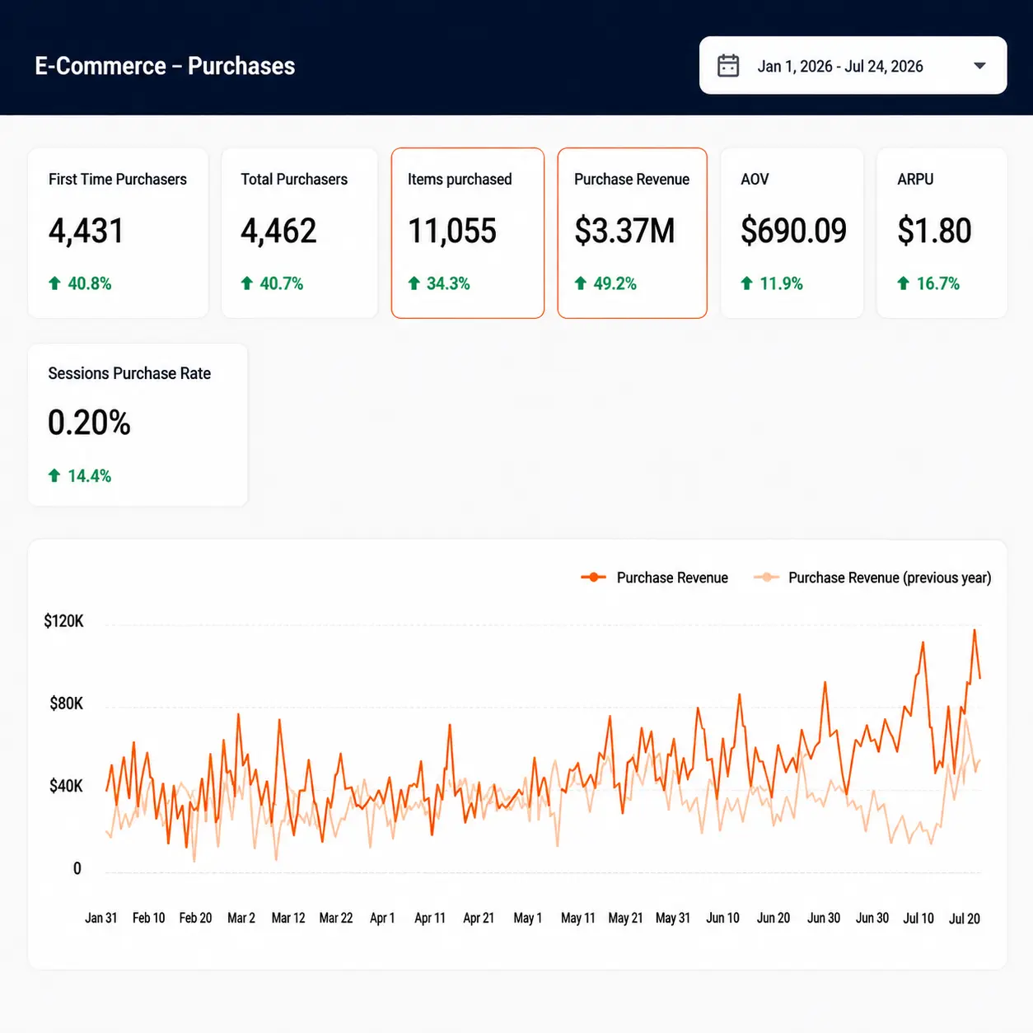Click the 49.2% change value

click(x=615, y=283)
